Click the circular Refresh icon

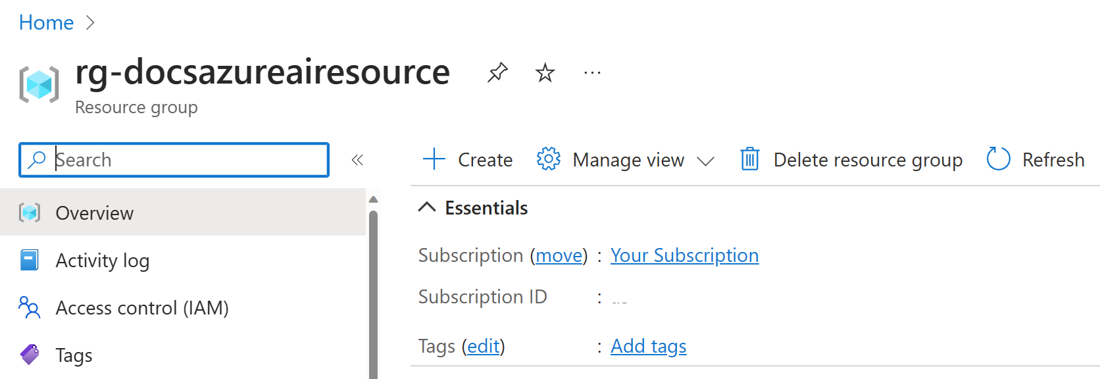tap(998, 159)
